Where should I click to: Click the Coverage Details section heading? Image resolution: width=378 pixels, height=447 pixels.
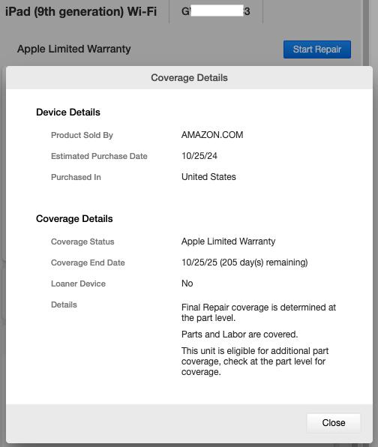pos(74,219)
